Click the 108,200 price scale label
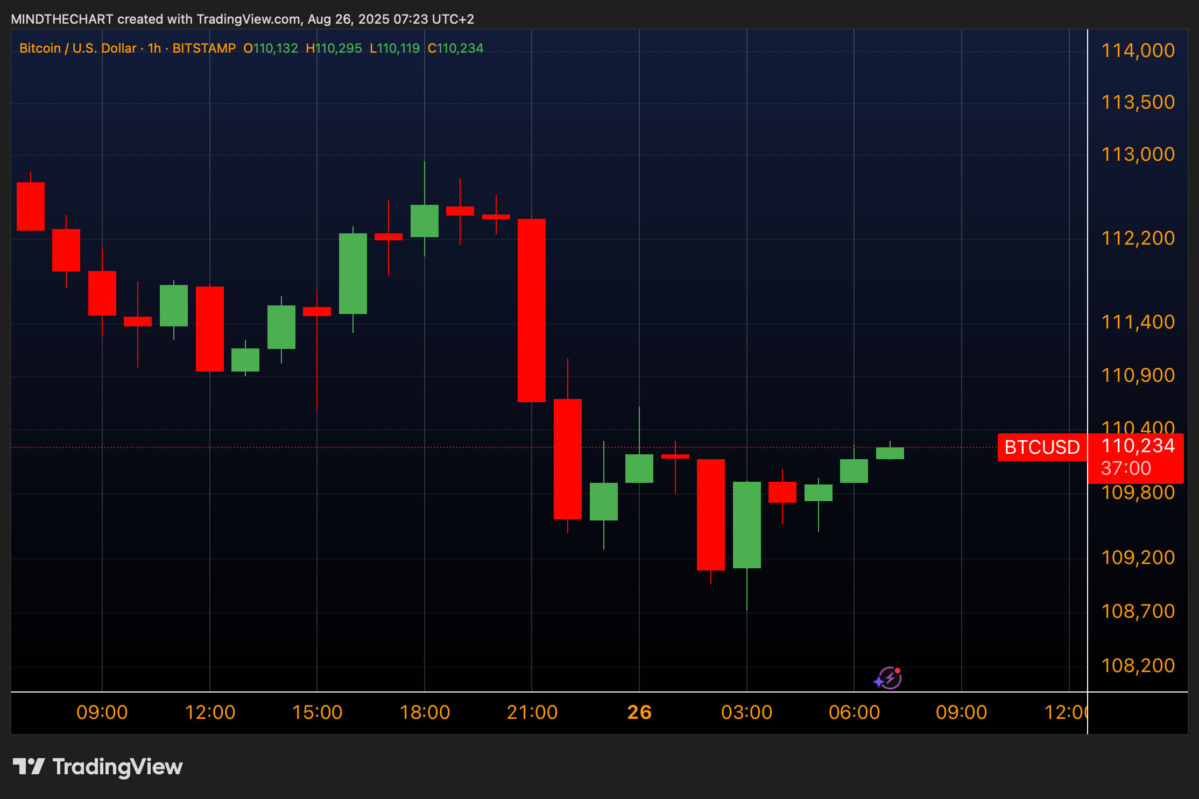 tap(1138, 666)
